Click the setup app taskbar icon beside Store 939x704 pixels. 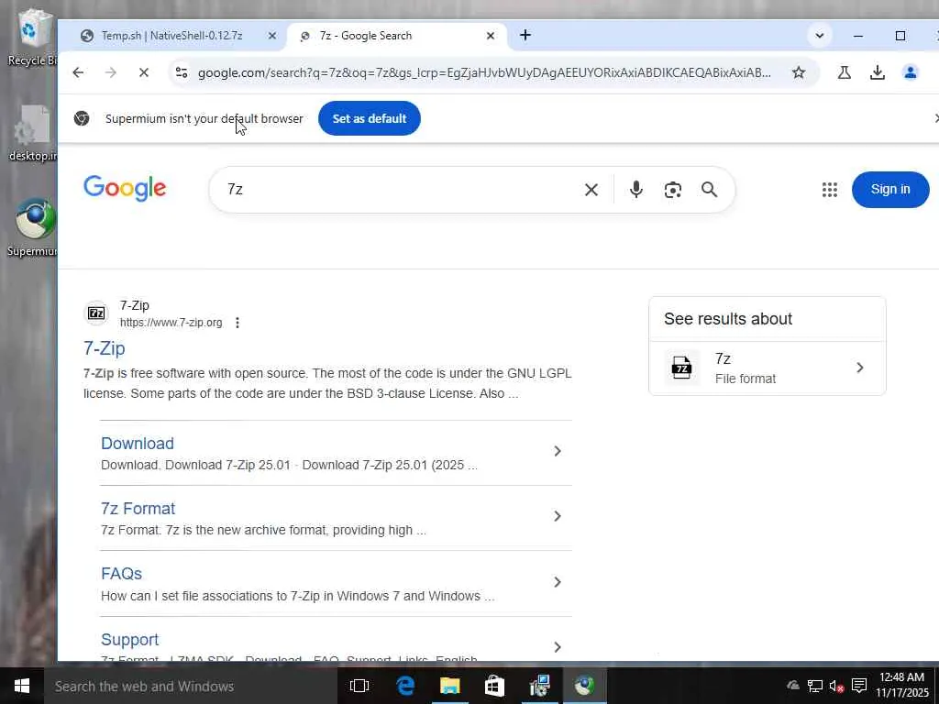(x=539, y=686)
